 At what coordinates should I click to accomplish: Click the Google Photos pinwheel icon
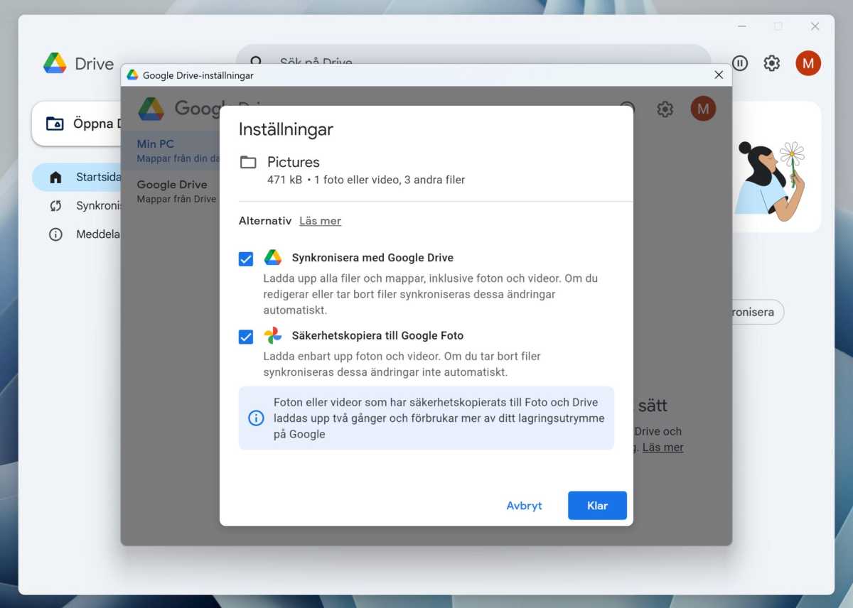(x=273, y=335)
